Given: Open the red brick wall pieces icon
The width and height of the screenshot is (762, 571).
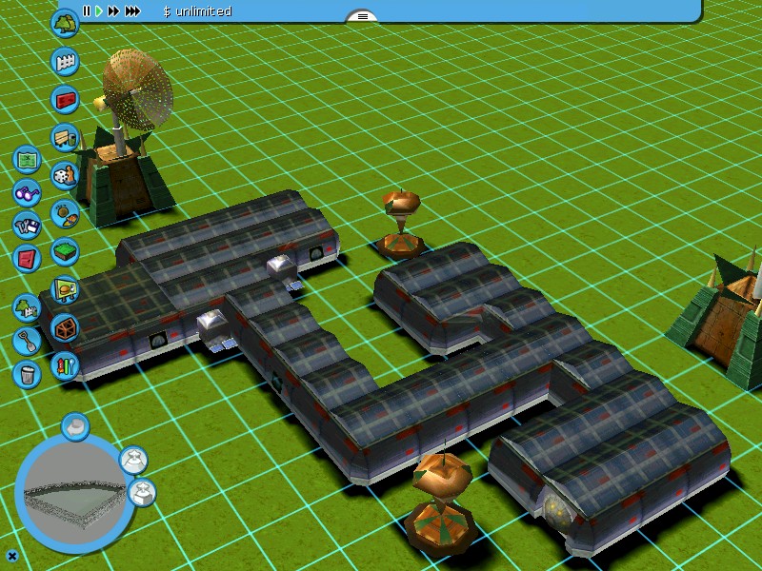Looking at the screenshot, I should (65, 99).
